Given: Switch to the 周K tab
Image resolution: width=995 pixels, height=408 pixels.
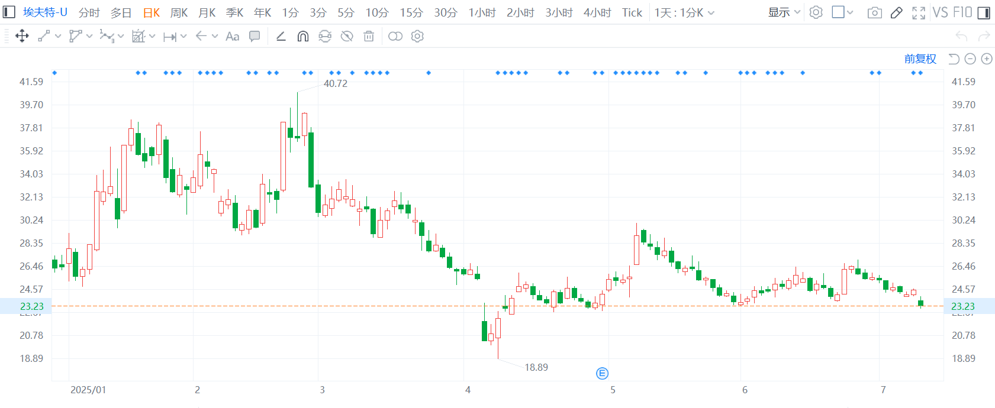Looking at the screenshot, I should tap(179, 12).
